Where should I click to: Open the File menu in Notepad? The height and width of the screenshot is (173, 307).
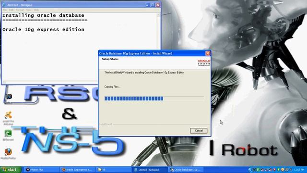(5, 10)
